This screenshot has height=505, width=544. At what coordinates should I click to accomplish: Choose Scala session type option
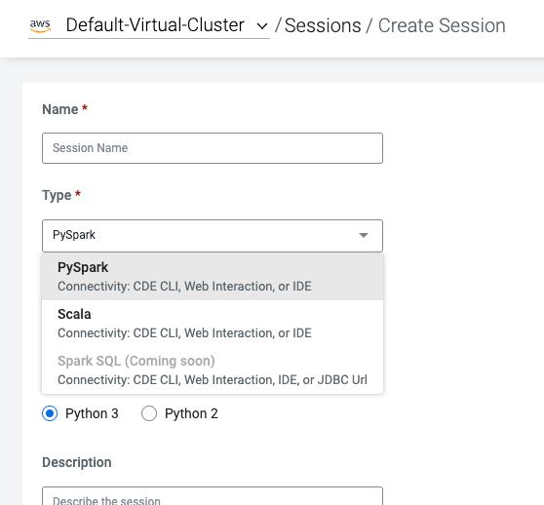(213, 324)
